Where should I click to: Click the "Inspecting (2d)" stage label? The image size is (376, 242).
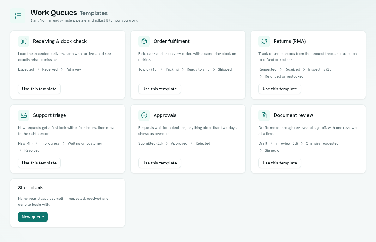(x=320, y=69)
